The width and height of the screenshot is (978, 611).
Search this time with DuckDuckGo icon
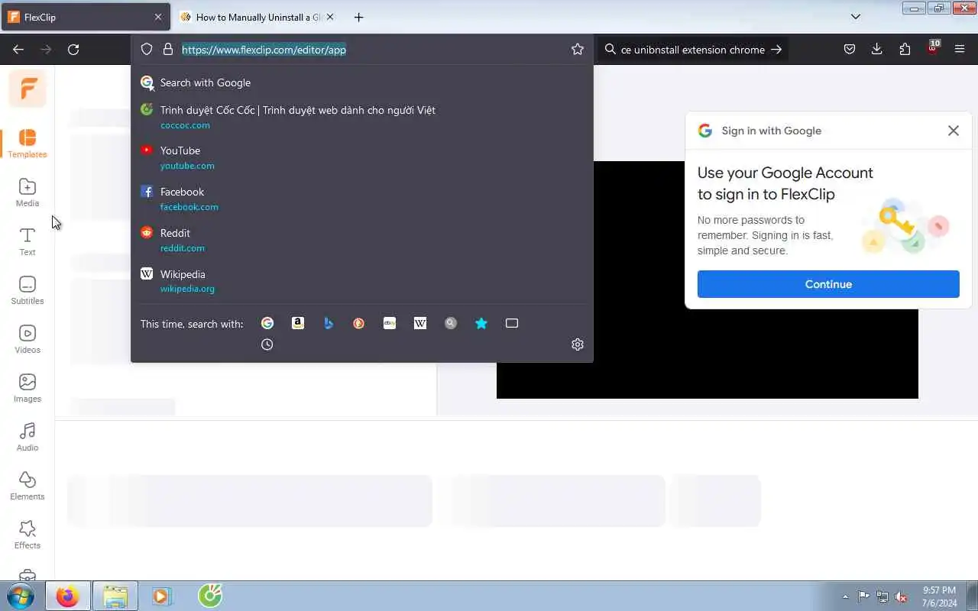click(359, 323)
